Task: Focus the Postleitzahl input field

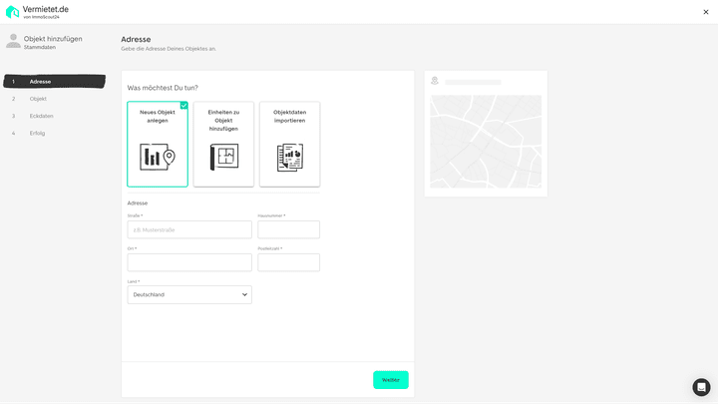Action: click(x=288, y=262)
